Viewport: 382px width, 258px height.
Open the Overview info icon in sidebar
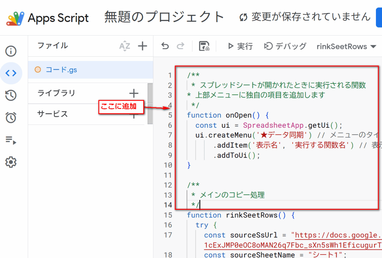tap(11, 51)
